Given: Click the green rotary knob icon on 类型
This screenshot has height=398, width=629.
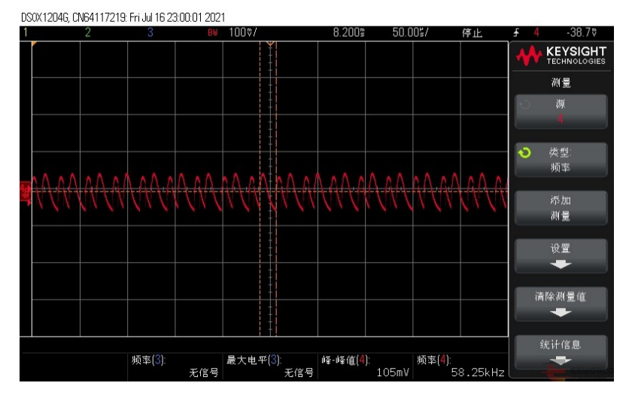Looking at the screenshot, I should [524, 152].
